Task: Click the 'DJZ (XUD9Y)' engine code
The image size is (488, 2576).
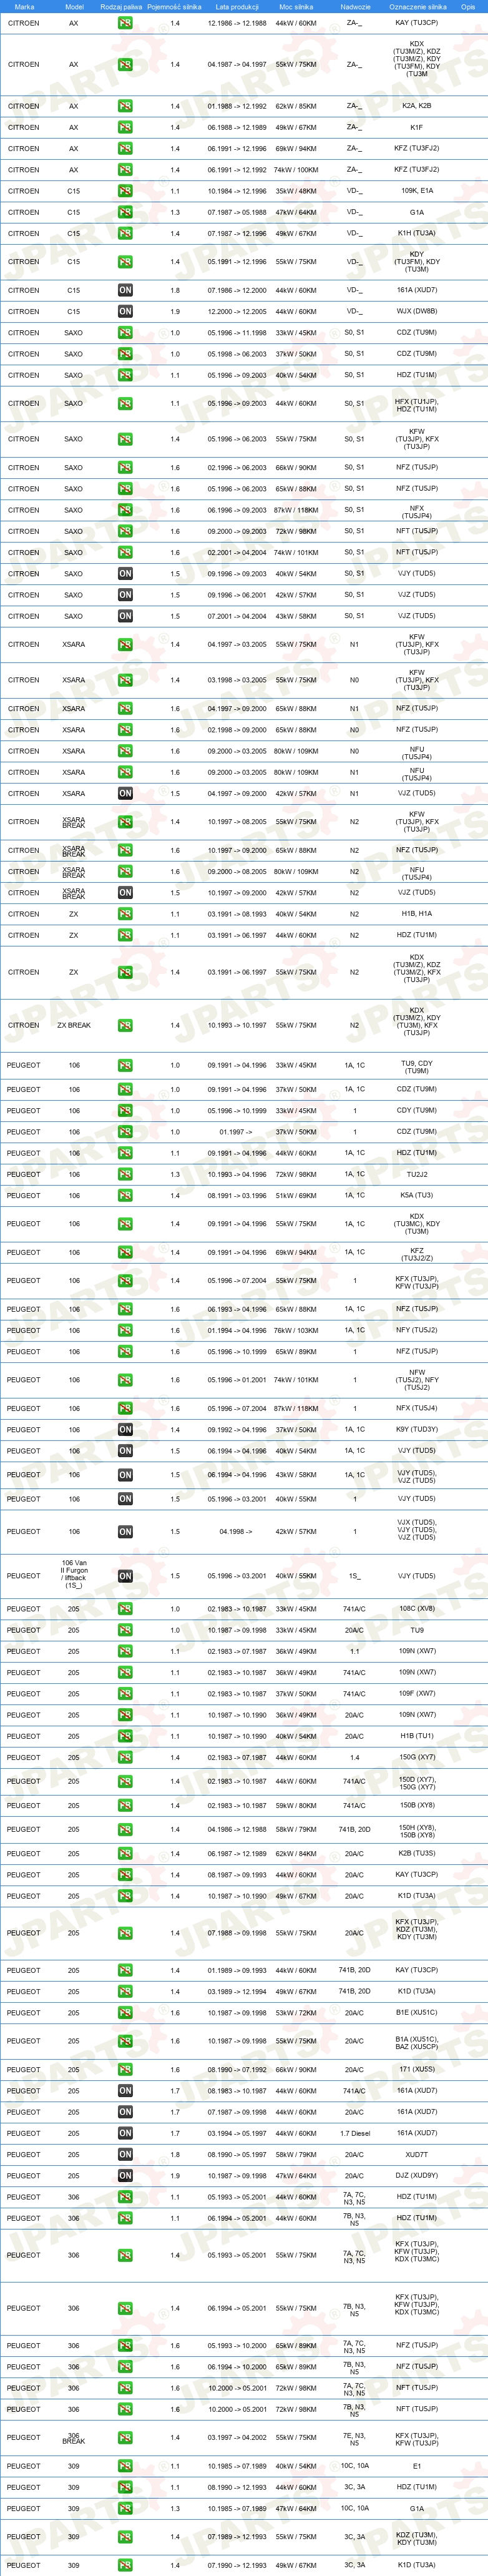Action: pos(417,2176)
